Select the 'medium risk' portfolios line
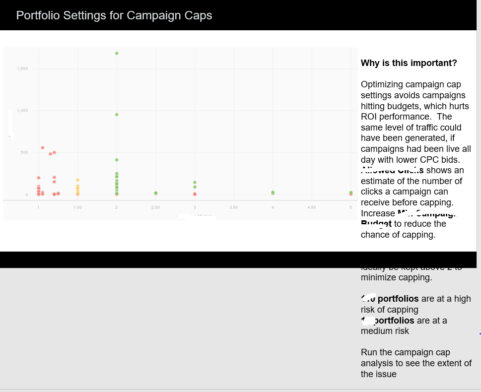Image resolution: width=481 pixels, height=392 pixels. [405, 326]
